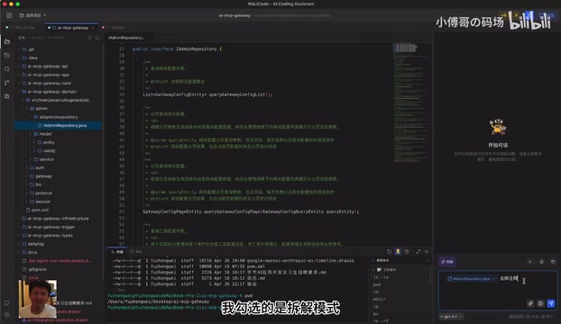Click 'ls -la' in command list
The image size is (561, 324).
pos(381,277)
